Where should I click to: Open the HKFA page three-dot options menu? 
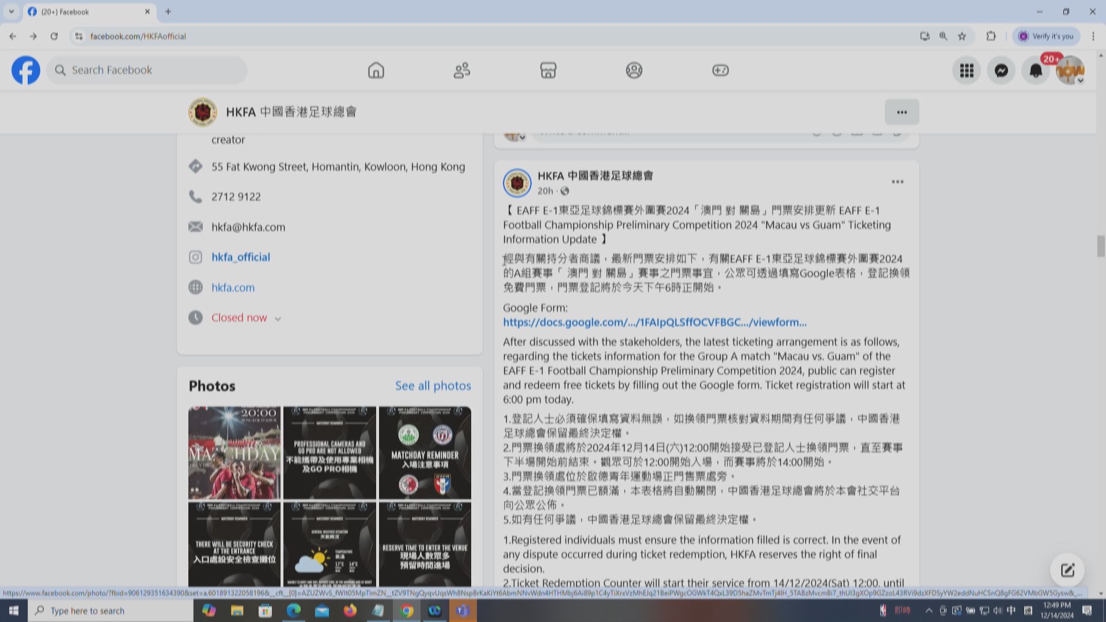(902, 112)
